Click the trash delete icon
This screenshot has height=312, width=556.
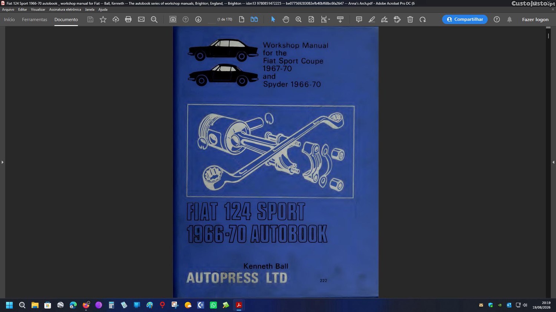coord(410,19)
